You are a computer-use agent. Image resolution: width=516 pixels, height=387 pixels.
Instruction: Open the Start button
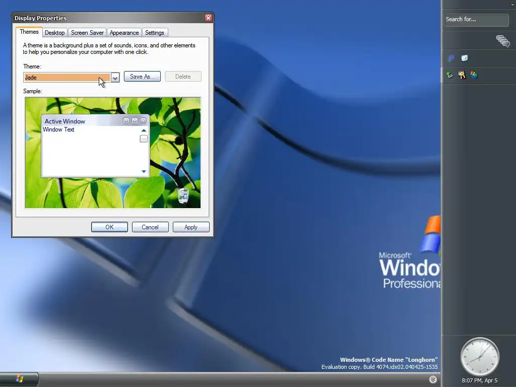(x=19, y=379)
